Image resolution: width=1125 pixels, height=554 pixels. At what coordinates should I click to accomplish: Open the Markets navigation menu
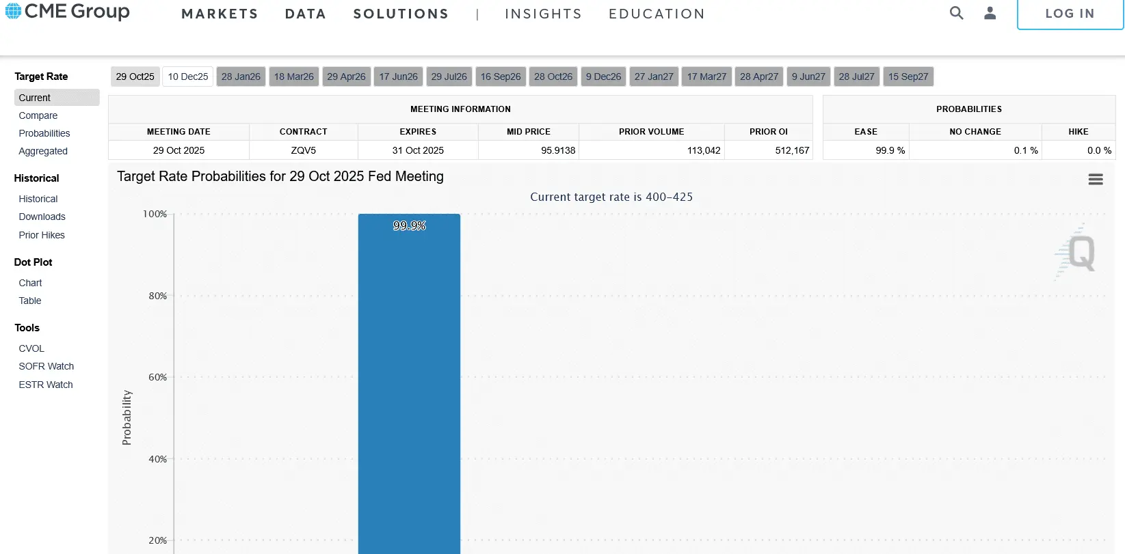(220, 14)
